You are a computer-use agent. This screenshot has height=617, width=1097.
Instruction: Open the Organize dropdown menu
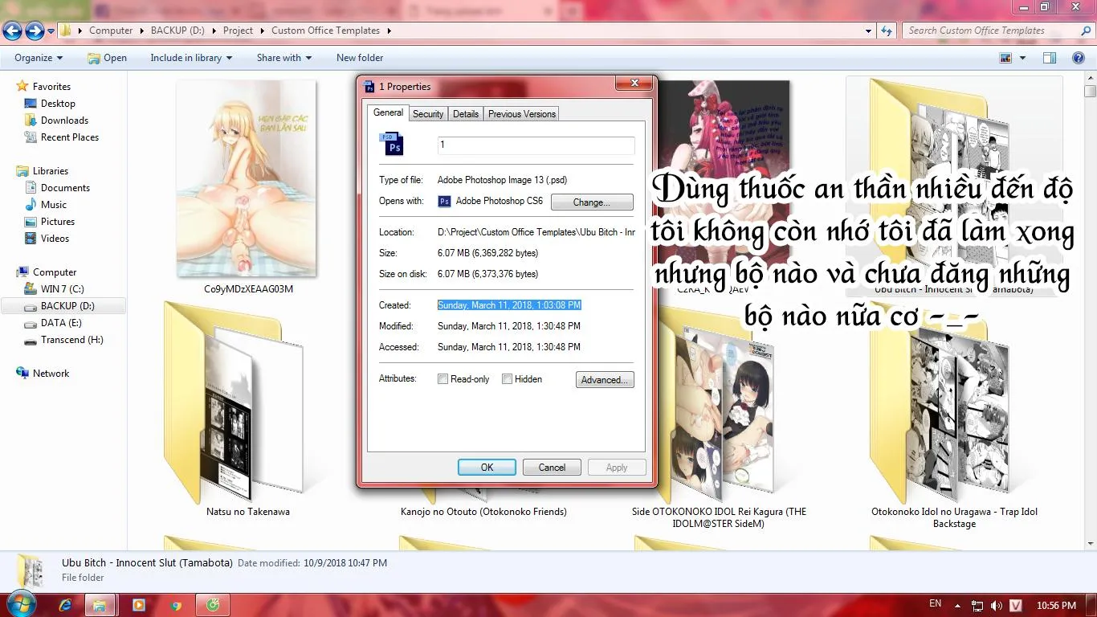pos(39,58)
